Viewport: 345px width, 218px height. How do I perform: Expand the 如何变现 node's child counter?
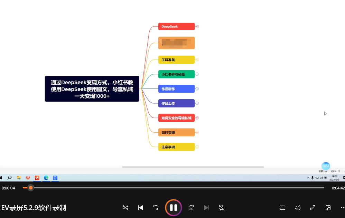tap(197, 132)
